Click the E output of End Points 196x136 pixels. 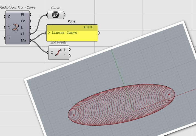coord(64,56)
